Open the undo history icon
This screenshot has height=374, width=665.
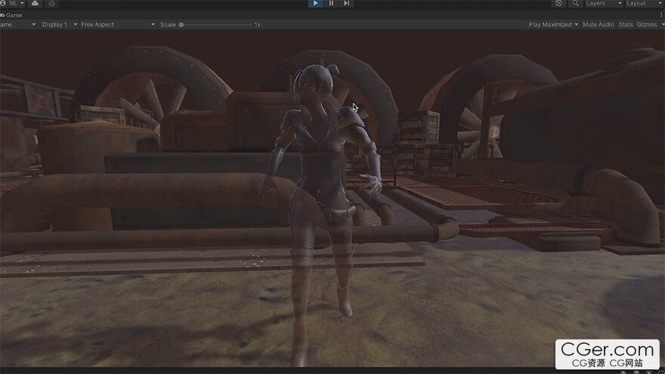(558, 3)
